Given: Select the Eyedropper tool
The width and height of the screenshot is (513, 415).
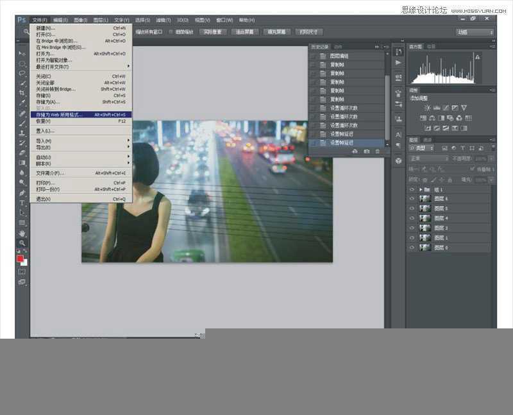Looking at the screenshot, I should pyautogui.click(x=22, y=103).
